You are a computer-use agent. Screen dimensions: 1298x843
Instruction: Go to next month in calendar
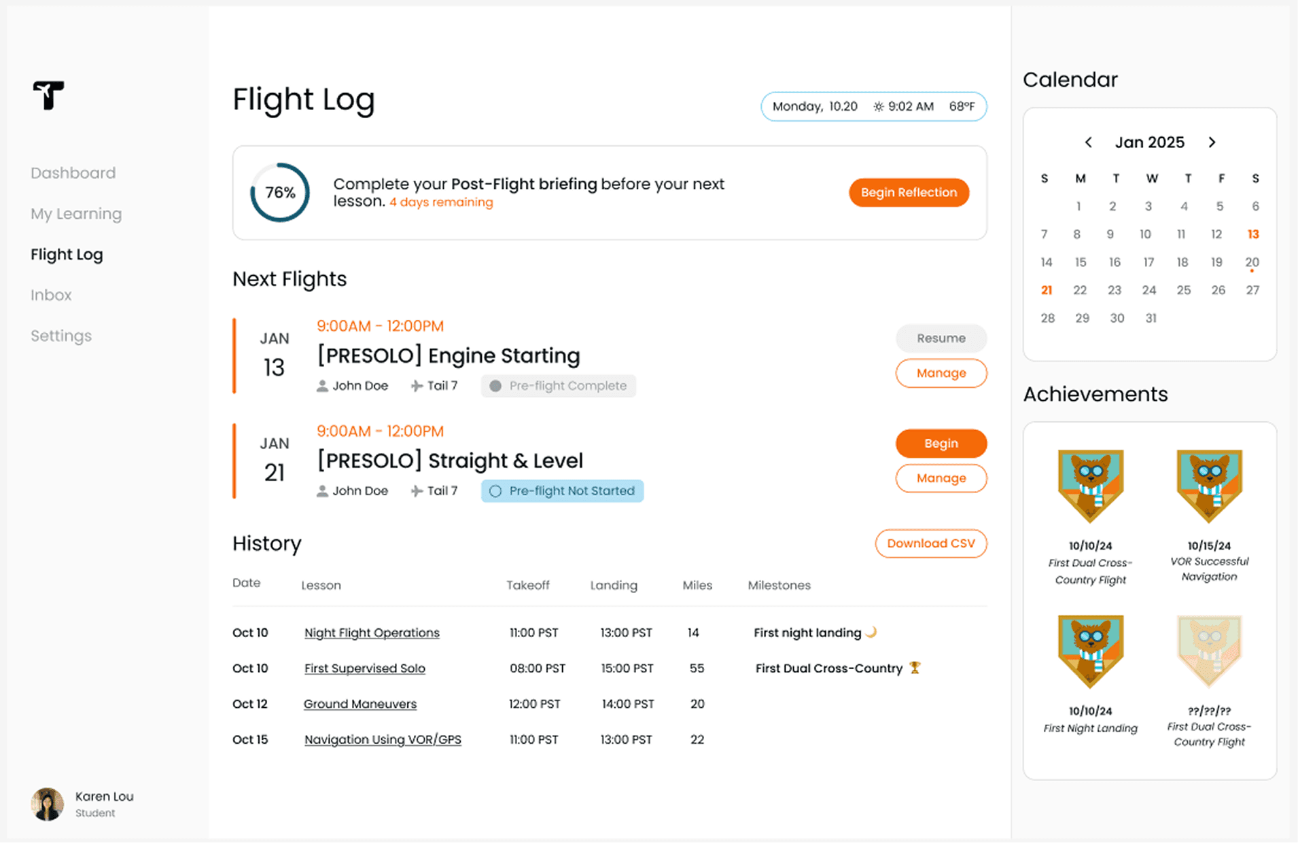coord(1212,142)
